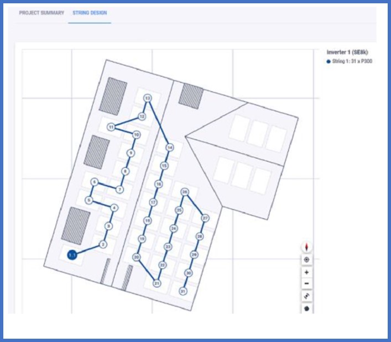Click optimizer node 26 on the layout

pos(185,192)
